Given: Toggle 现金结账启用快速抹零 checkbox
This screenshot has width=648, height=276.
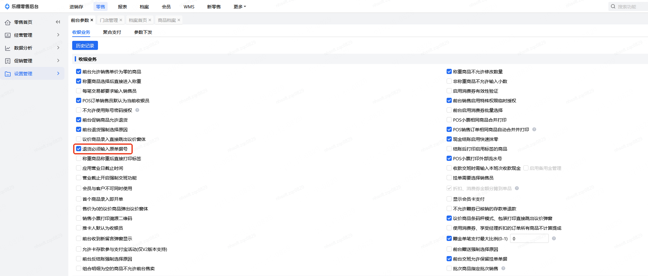Looking at the screenshot, I should tap(449, 139).
